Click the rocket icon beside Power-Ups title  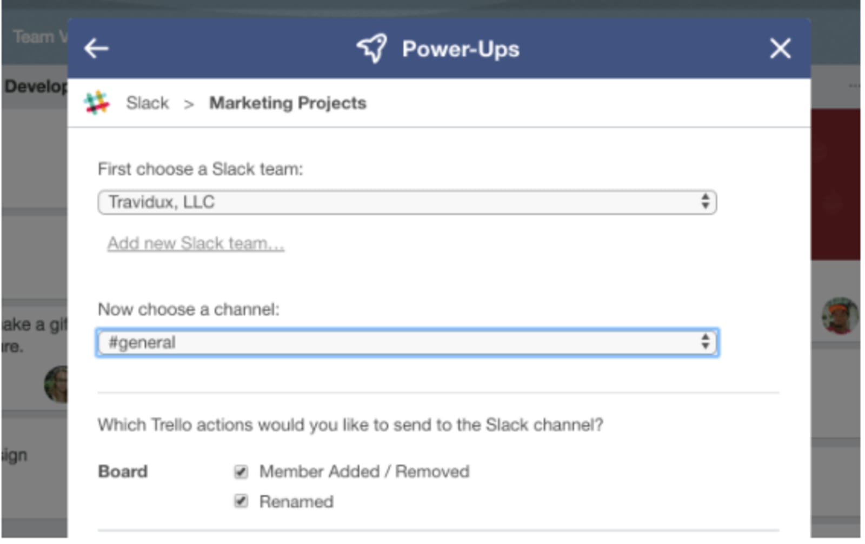click(x=372, y=49)
